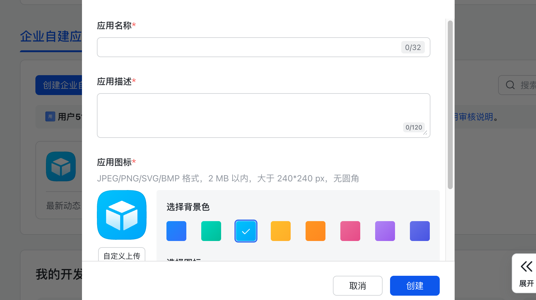Click the search magnifier icon

510,85
